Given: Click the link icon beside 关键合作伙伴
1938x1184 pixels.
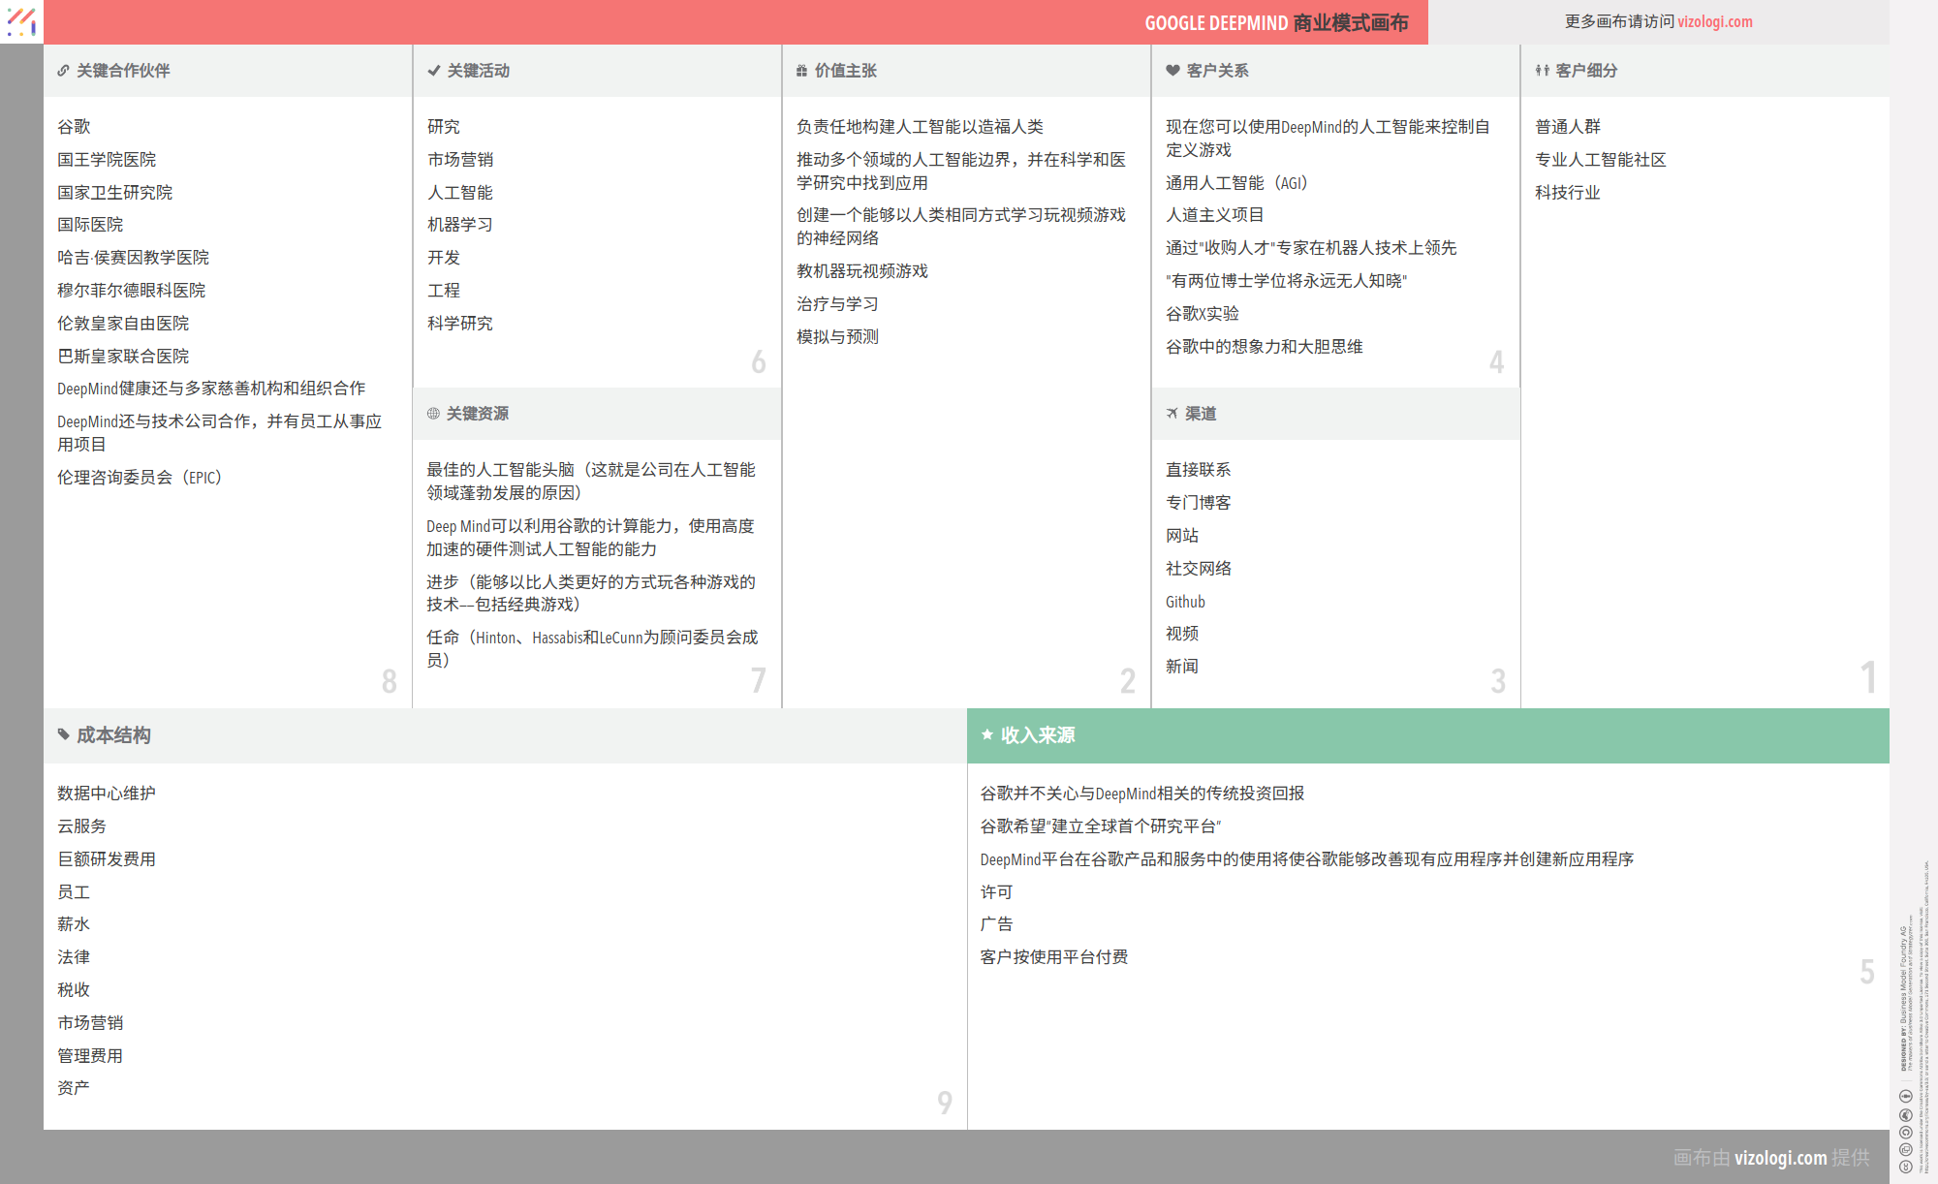Looking at the screenshot, I should point(63,71).
